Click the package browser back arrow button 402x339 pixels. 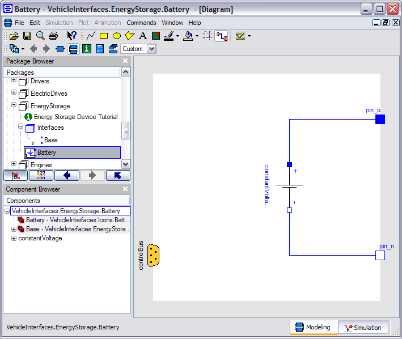point(67,175)
